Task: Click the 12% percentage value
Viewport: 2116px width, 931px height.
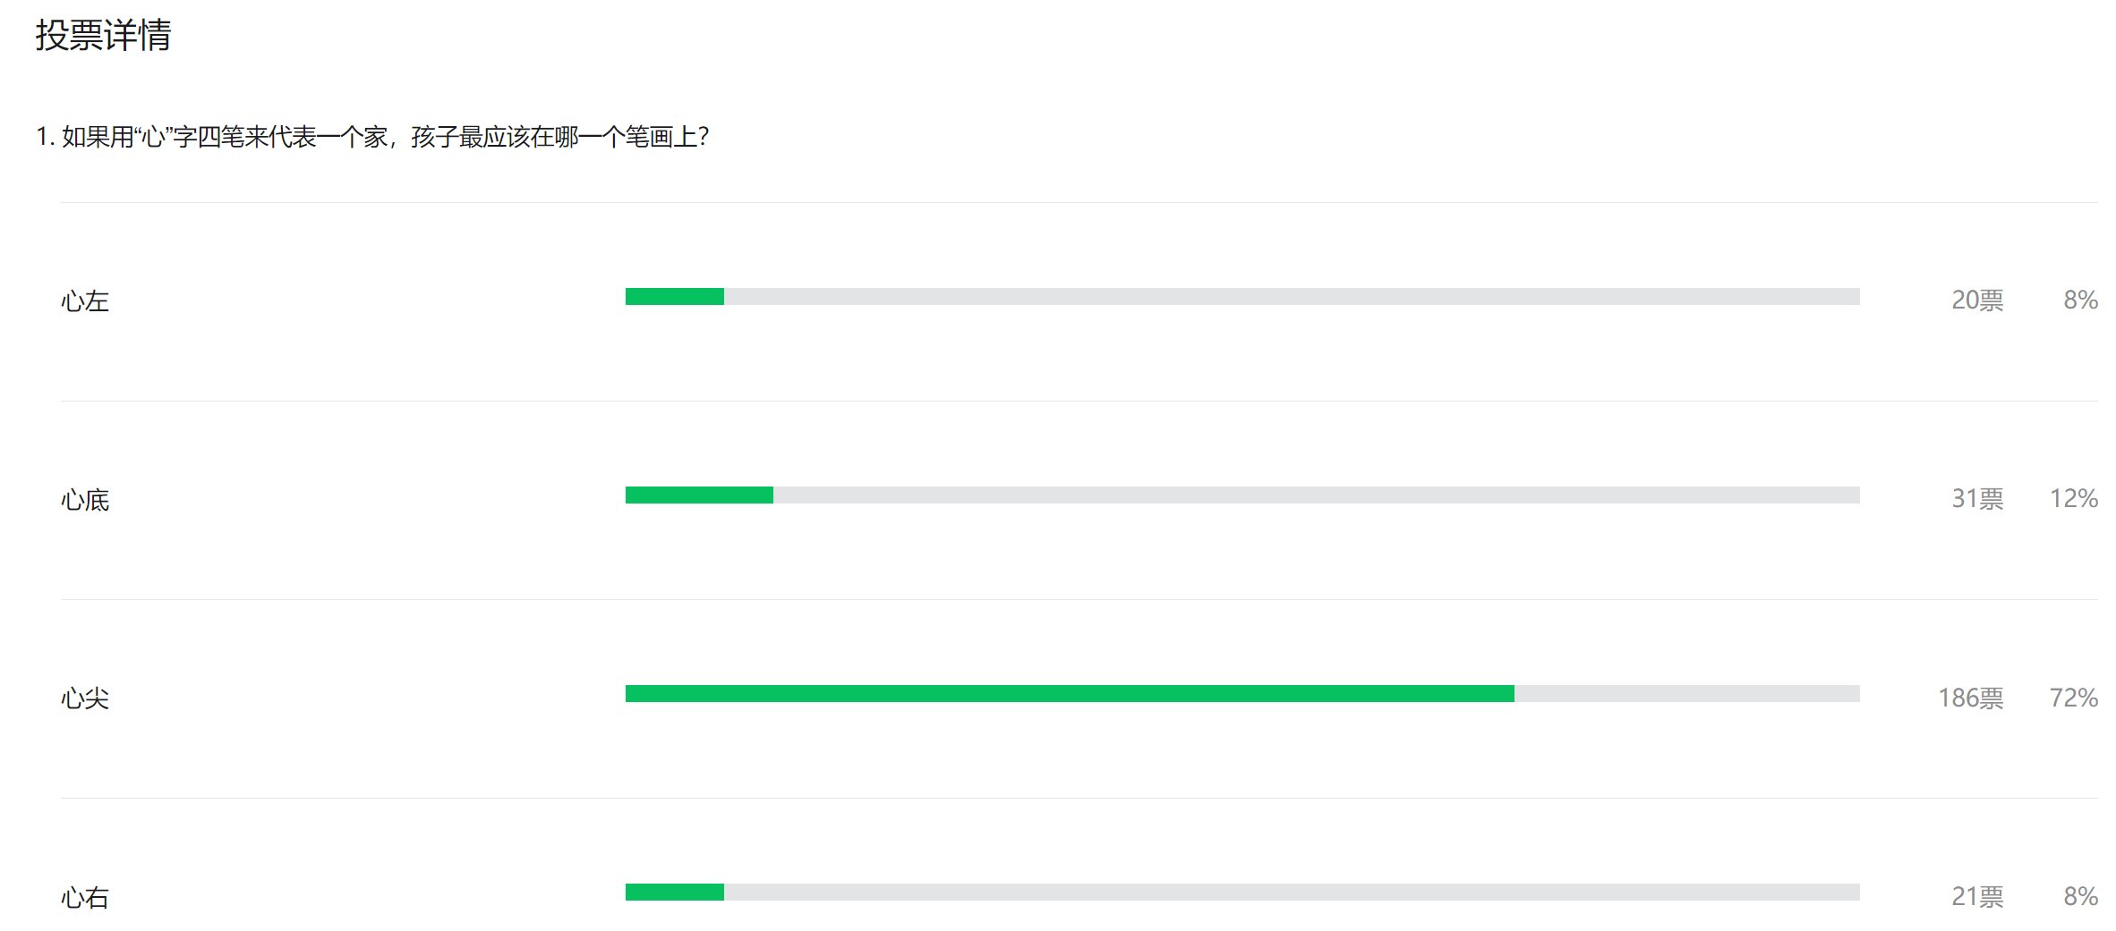Action: [x=2074, y=499]
